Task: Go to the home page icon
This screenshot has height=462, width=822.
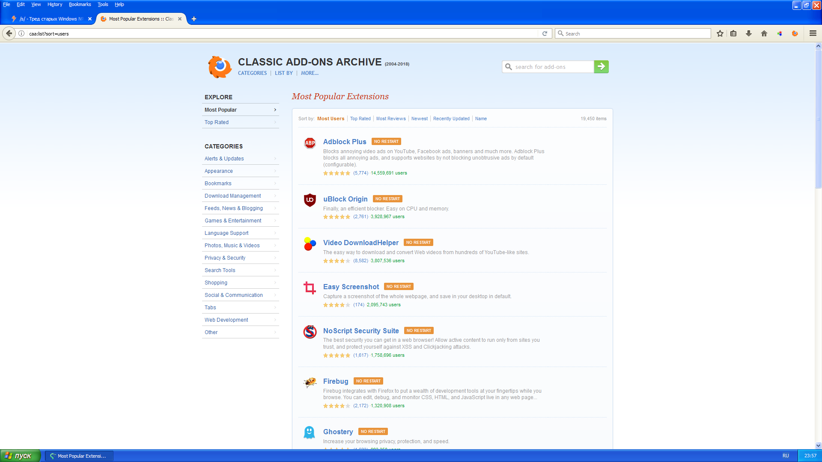Action: 764,33
